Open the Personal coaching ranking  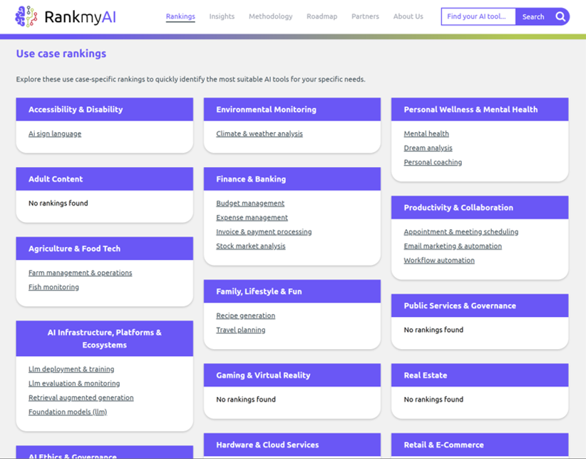[x=433, y=162]
